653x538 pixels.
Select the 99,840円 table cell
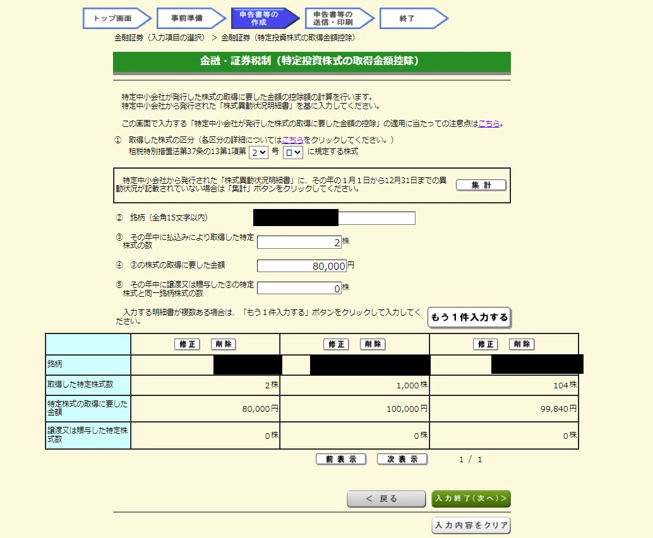coord(504,409)
